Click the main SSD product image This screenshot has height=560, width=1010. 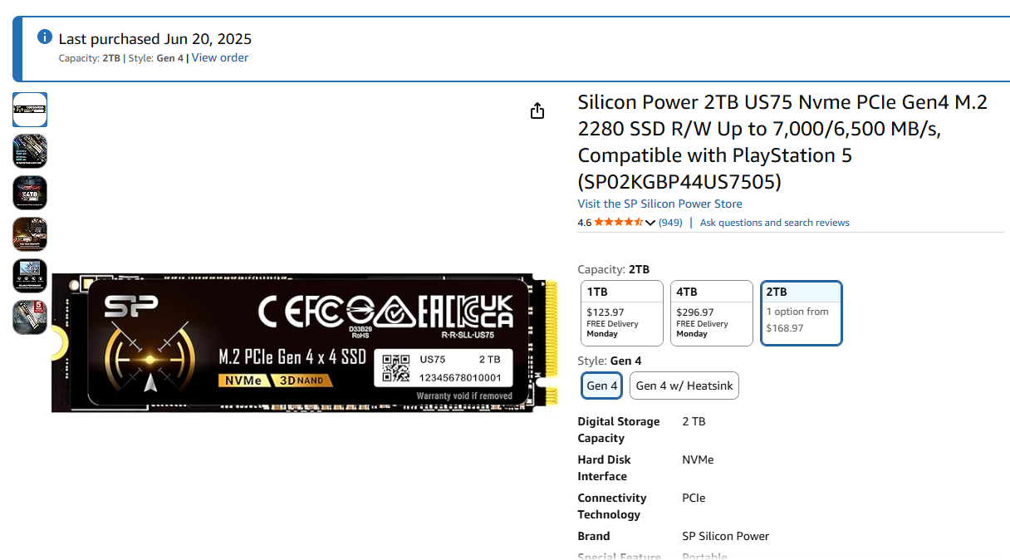[x=304, y=342]
